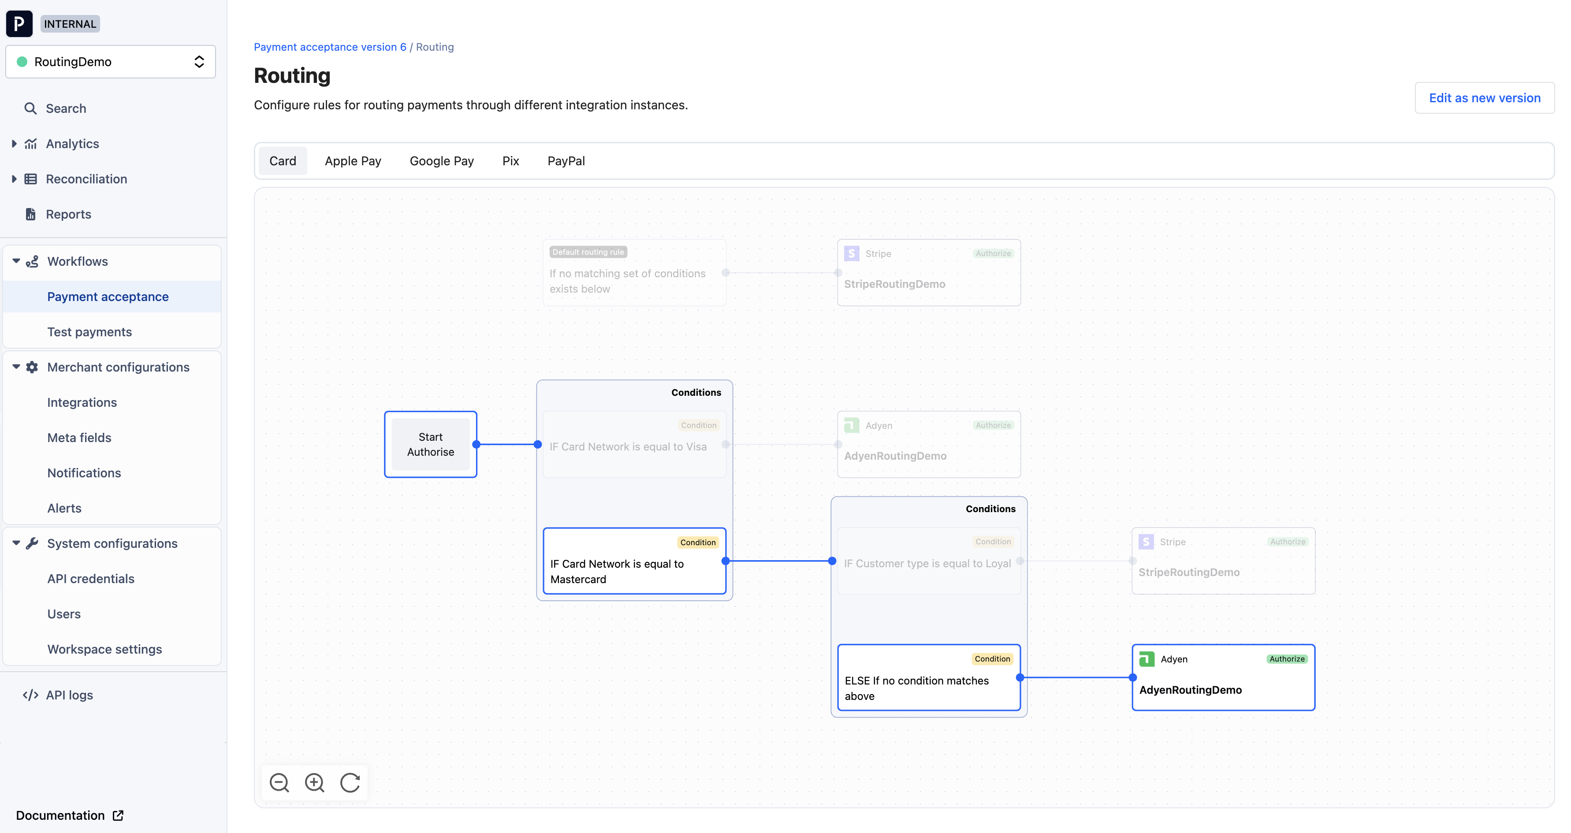Screen dimensions: 1571x833
Task: Select the Default routing rule node
Action: point(634,272)
